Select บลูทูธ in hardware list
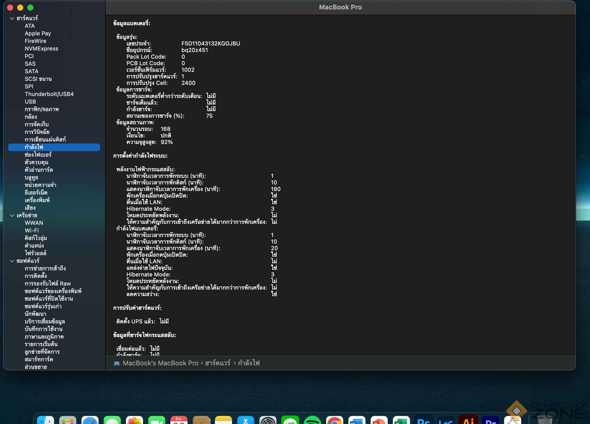 pos(31,178)
